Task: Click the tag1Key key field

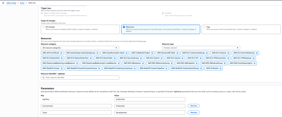Action: pos(76,99)
